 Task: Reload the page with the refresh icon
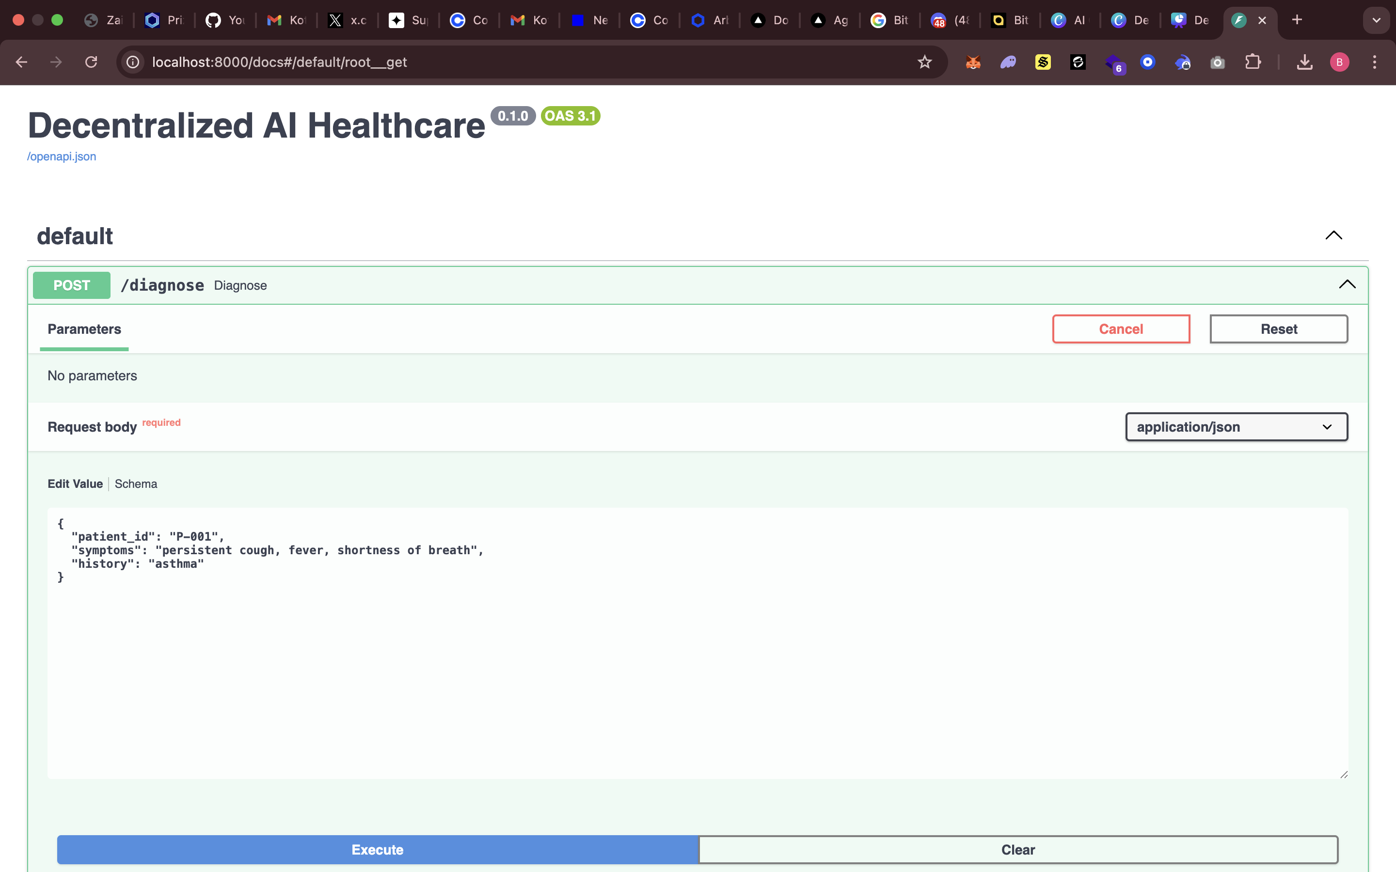coord(91,62)
